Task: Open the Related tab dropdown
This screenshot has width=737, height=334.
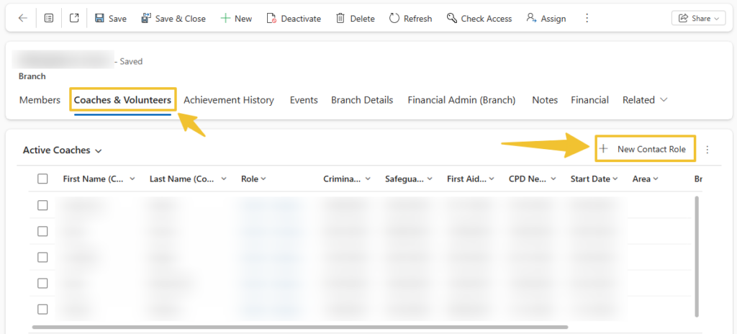Action: pos(644,100)
